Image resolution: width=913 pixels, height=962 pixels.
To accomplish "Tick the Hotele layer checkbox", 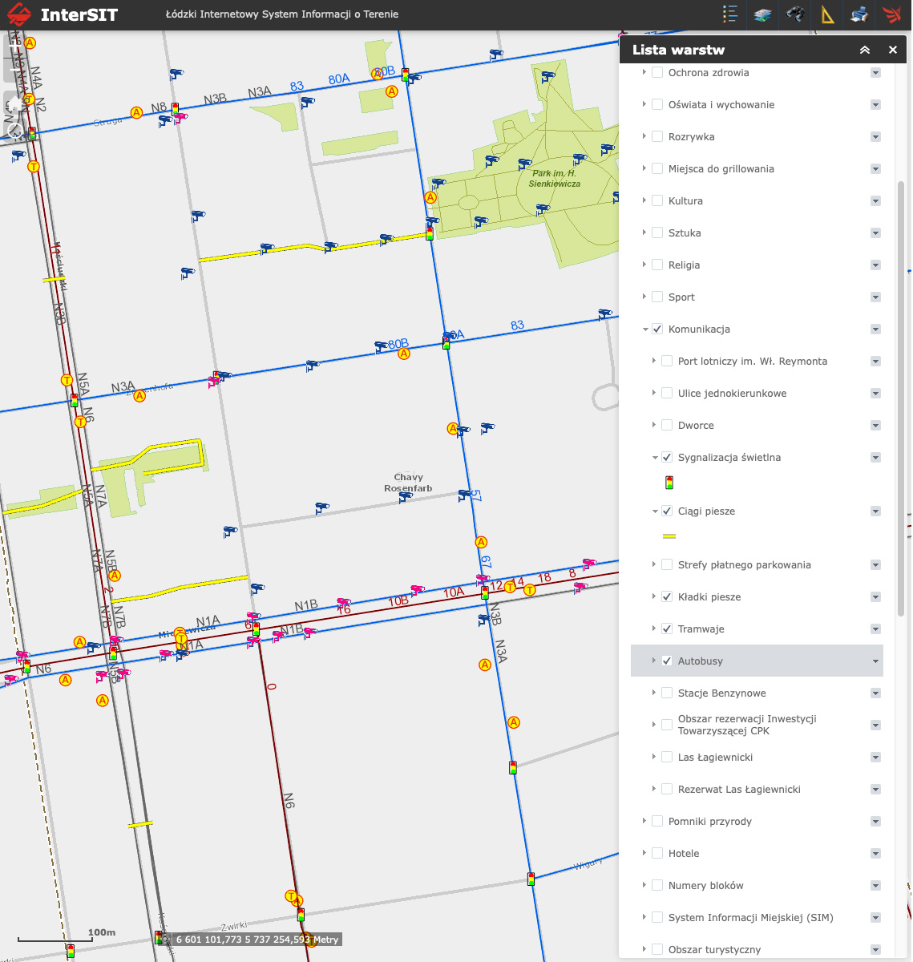I will pyautogui.click(x=657, y=853).
